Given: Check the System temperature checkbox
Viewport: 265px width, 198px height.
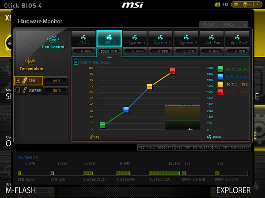Looking at the screenshot, I should pos(18,90).
